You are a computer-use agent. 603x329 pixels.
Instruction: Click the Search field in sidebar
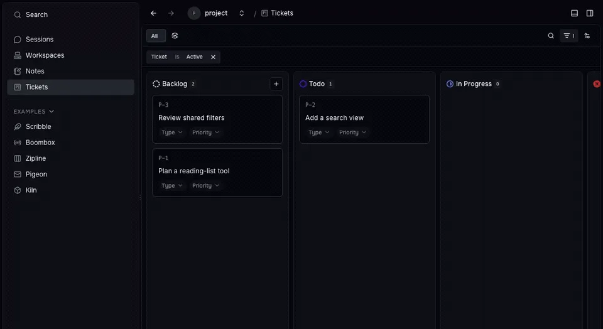[71, 15]
